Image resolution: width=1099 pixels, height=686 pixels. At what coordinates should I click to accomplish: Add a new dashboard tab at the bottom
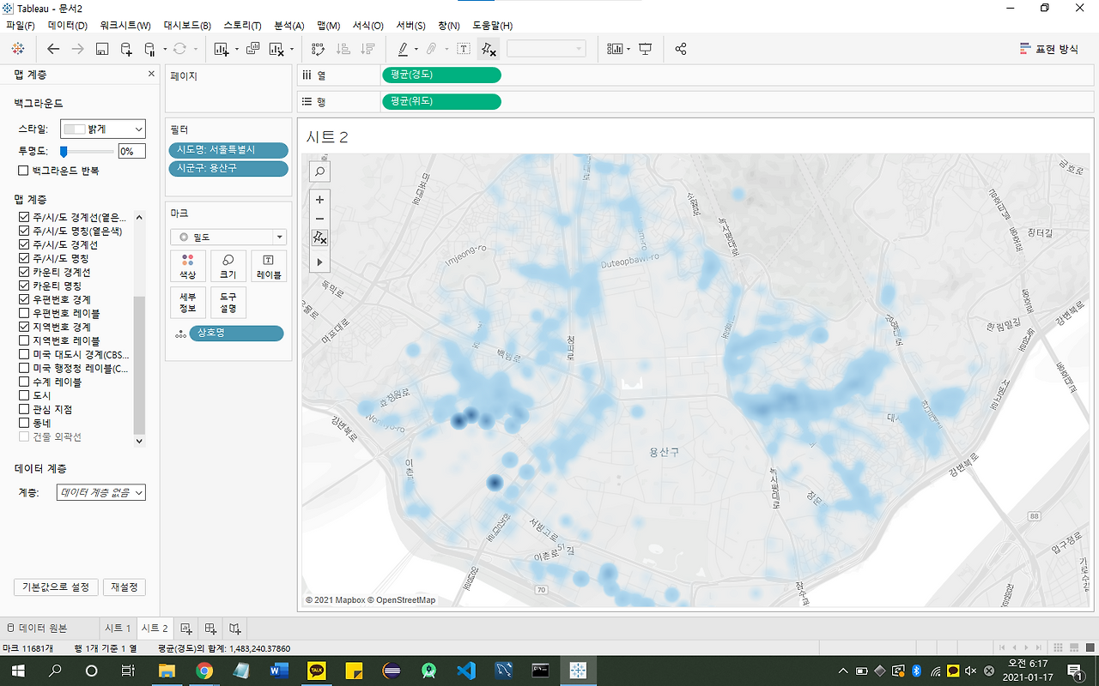(x=210, y=629)
